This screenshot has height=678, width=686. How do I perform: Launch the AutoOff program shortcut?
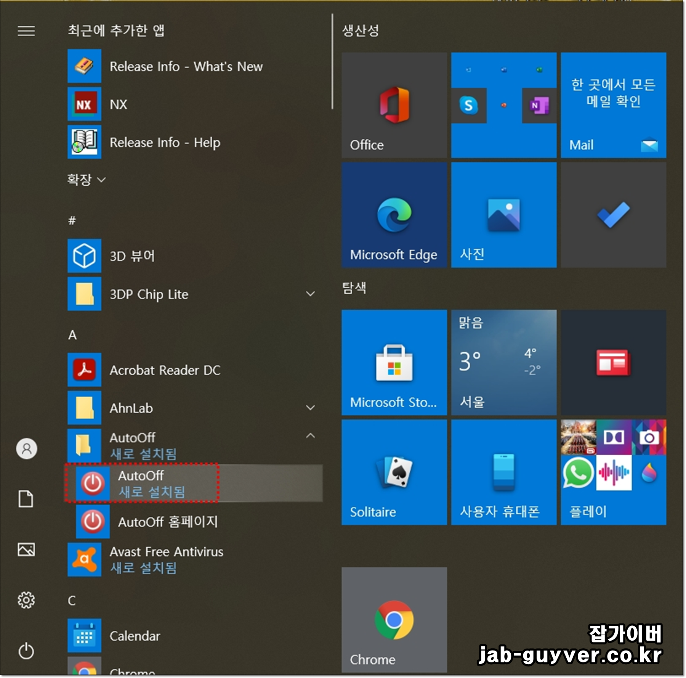(194, 483)
